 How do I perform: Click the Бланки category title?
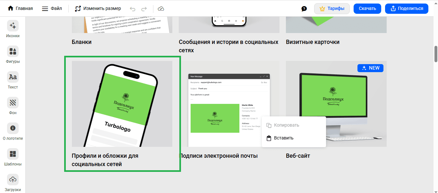82,42
